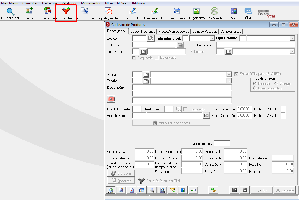Launch the Chat toolbar icon

(248, 11)
